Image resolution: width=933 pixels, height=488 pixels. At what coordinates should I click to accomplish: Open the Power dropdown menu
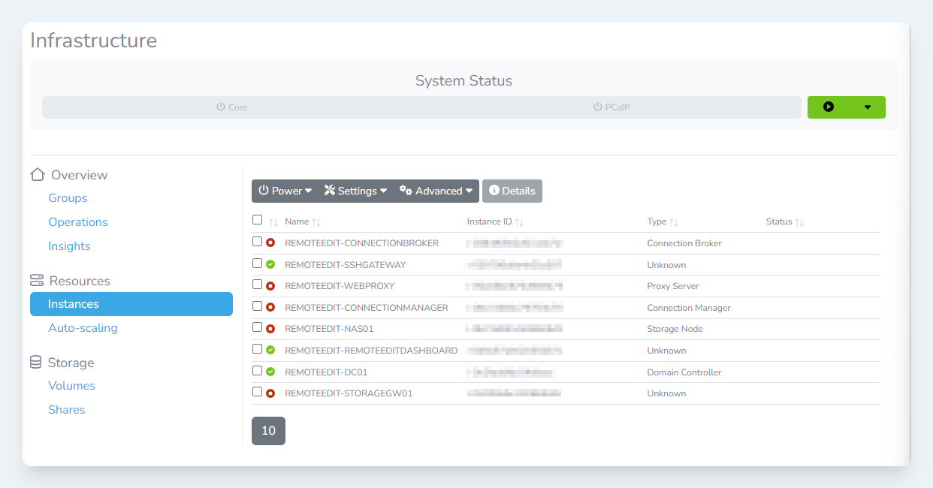[x=285, y=191]
